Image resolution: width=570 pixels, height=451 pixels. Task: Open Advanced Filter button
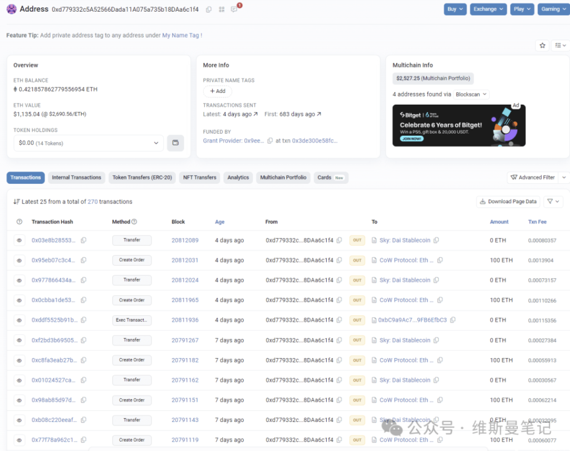tap(533, 178)
